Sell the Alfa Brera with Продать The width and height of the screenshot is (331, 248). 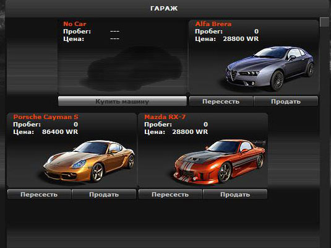click(286, 101)
